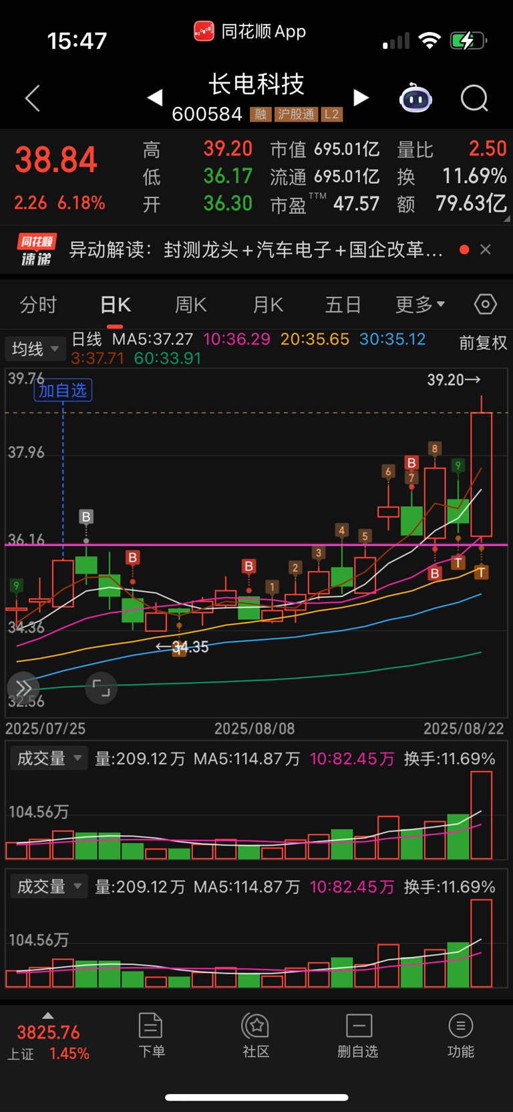Viewport: 513px width, 1112px height.
Task: Tap the 39.20 high price marker
Action: click(454, 380)
